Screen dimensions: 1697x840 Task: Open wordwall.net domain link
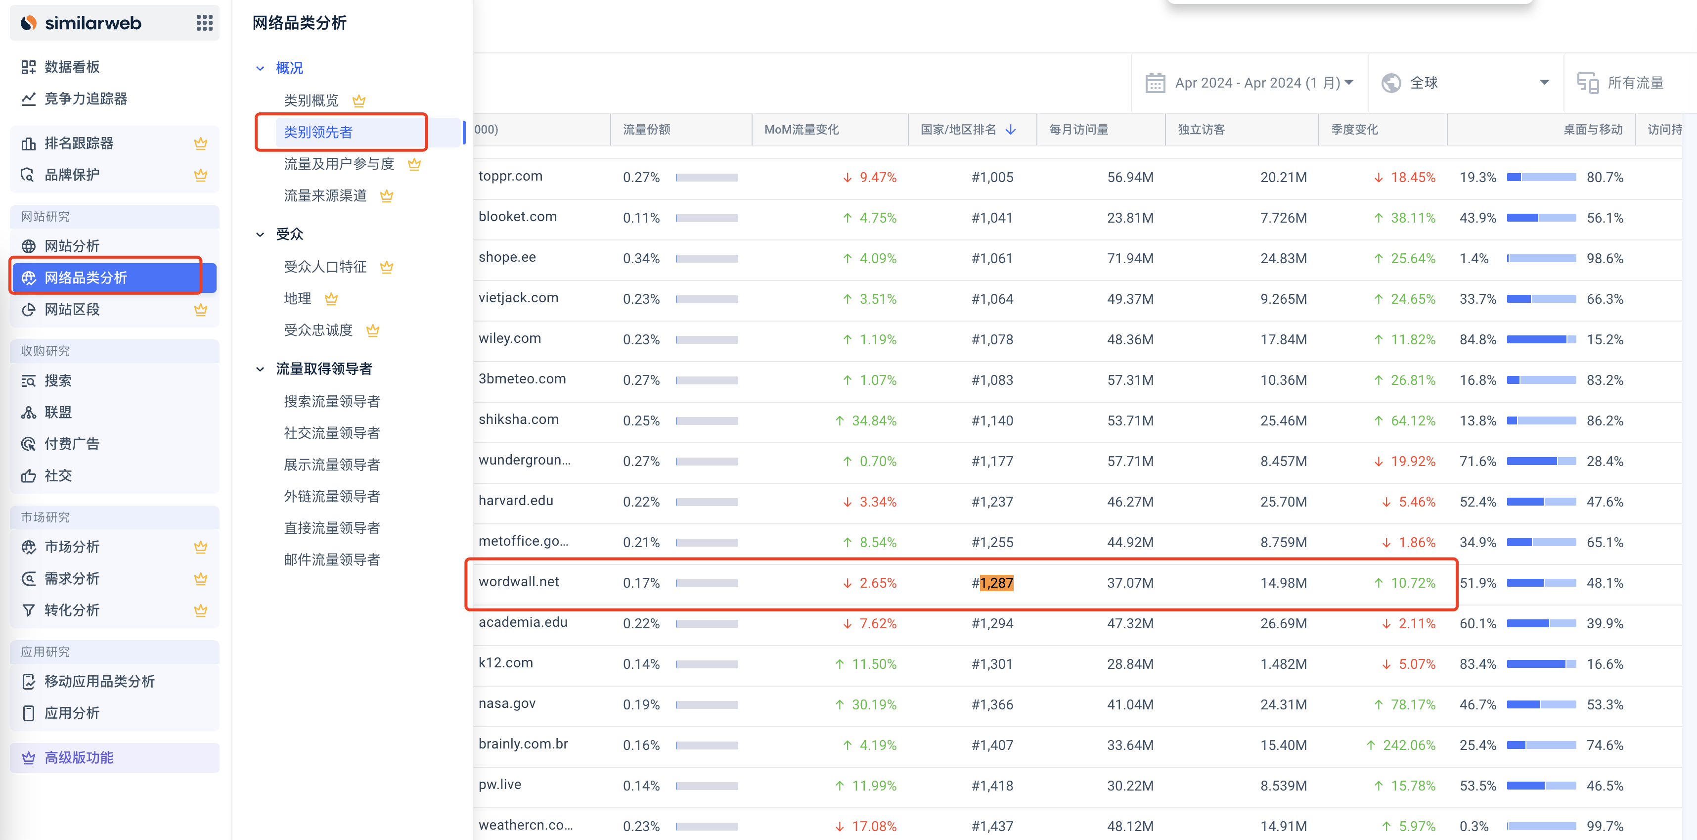519,582
